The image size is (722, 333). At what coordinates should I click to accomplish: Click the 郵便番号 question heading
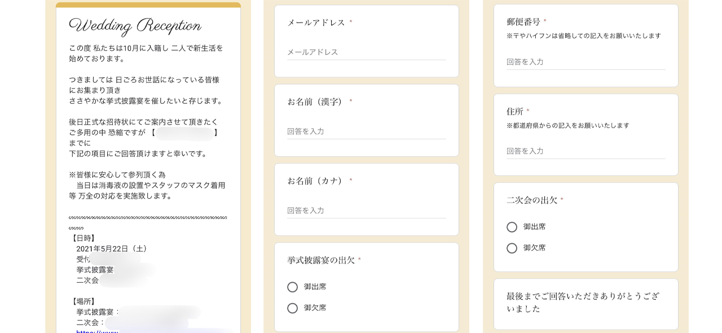[523, 22]
